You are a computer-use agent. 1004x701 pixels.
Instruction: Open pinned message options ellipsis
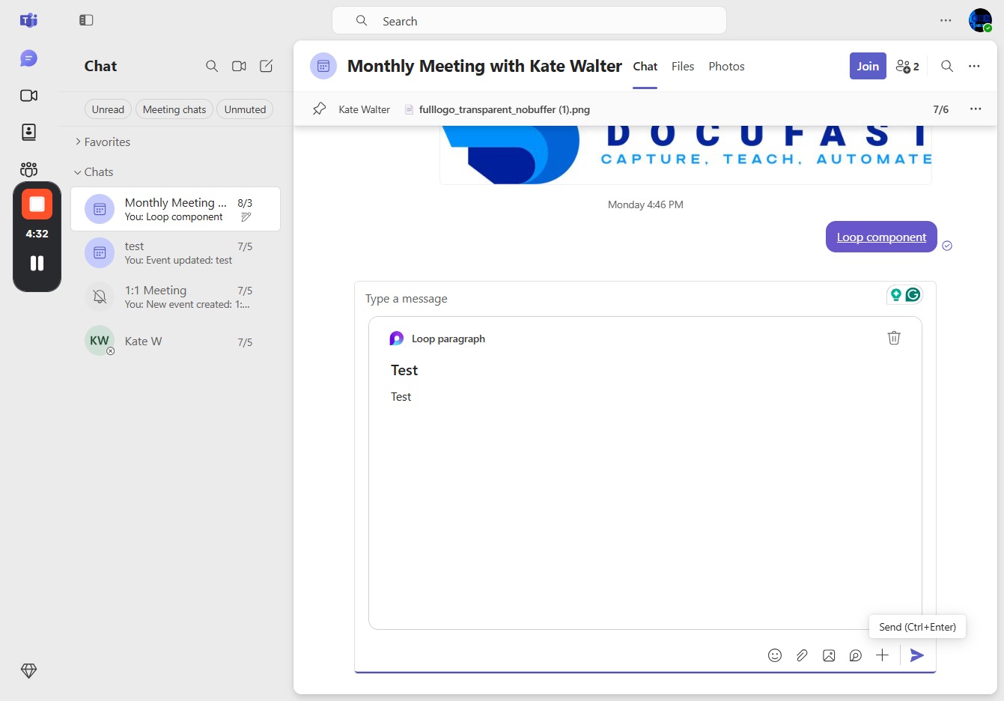[x=976, y=109]
